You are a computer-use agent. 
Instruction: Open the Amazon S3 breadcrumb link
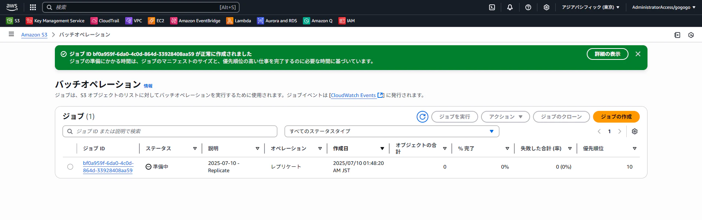tap(34, 35)
